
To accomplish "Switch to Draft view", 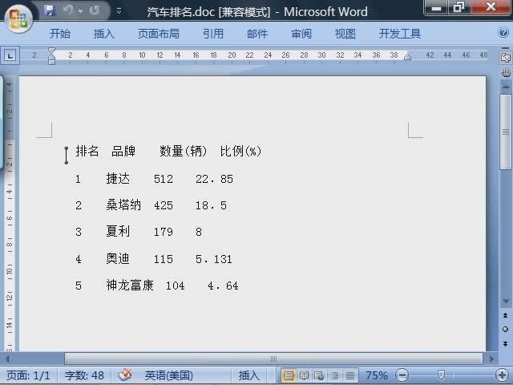I will (349, 375).
